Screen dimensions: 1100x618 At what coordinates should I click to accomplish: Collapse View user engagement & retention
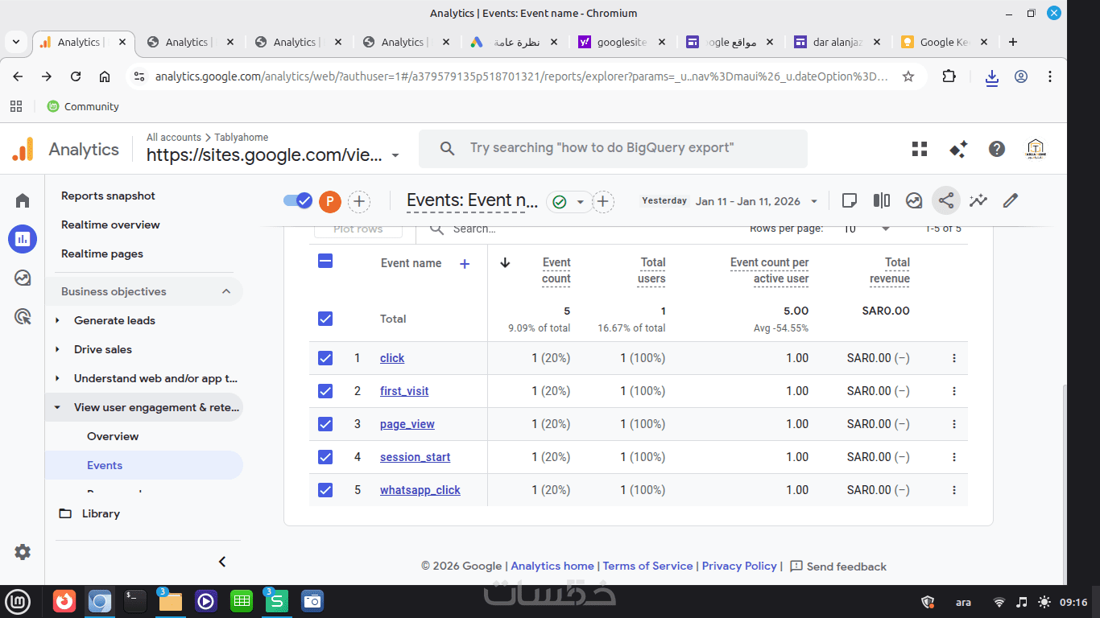[57, 407]
